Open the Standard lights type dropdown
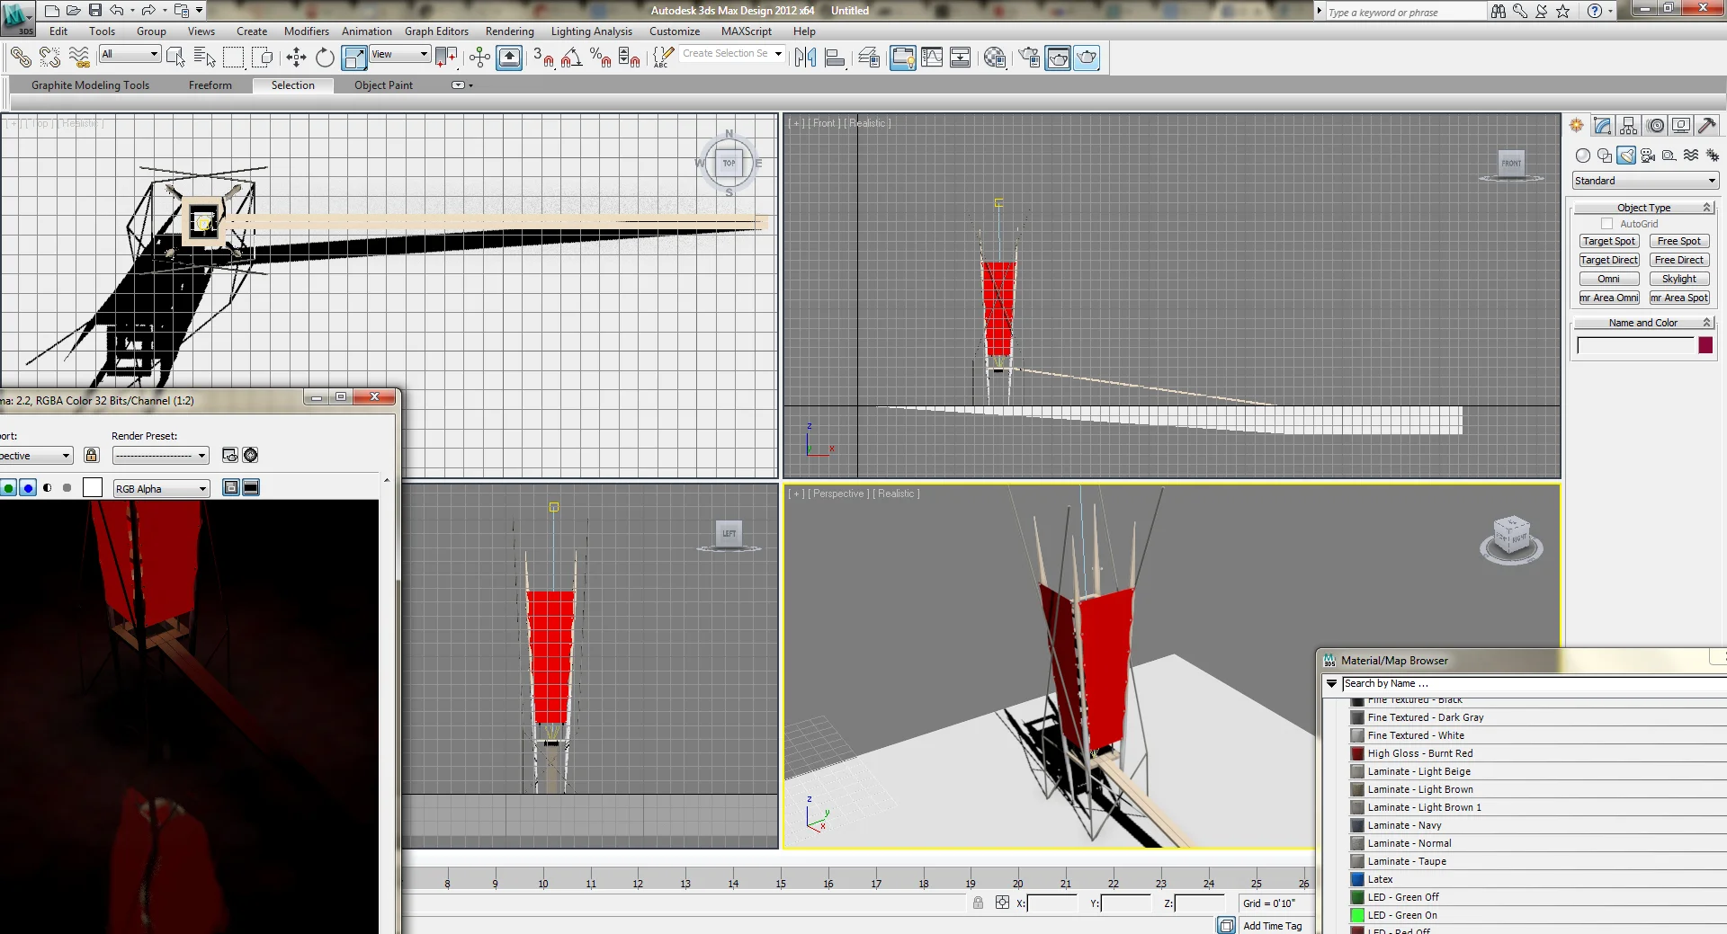1727x934 pixels. [x=1645, y=181]
